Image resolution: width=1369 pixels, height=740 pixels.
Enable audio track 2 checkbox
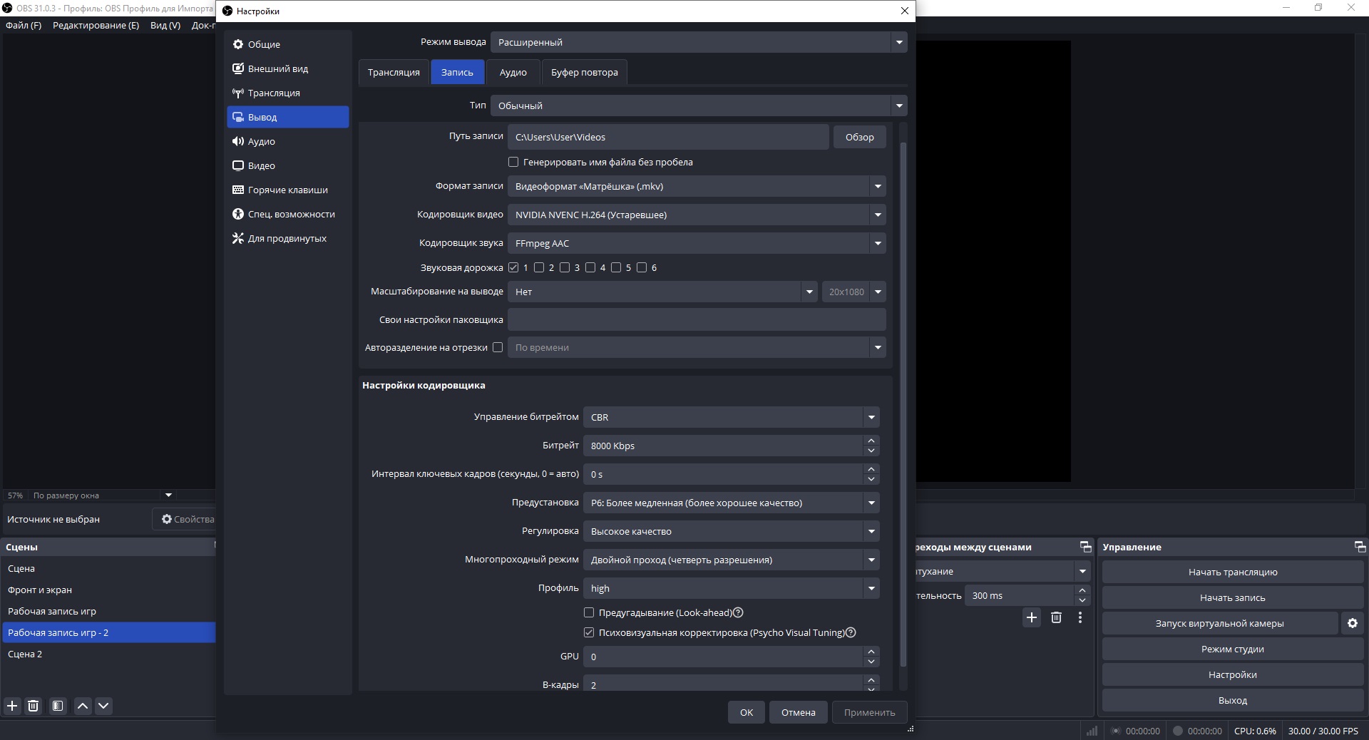click(x=539, y=267)
